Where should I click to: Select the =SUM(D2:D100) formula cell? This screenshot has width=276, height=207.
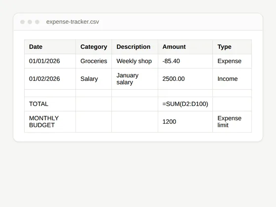(185, 104)
